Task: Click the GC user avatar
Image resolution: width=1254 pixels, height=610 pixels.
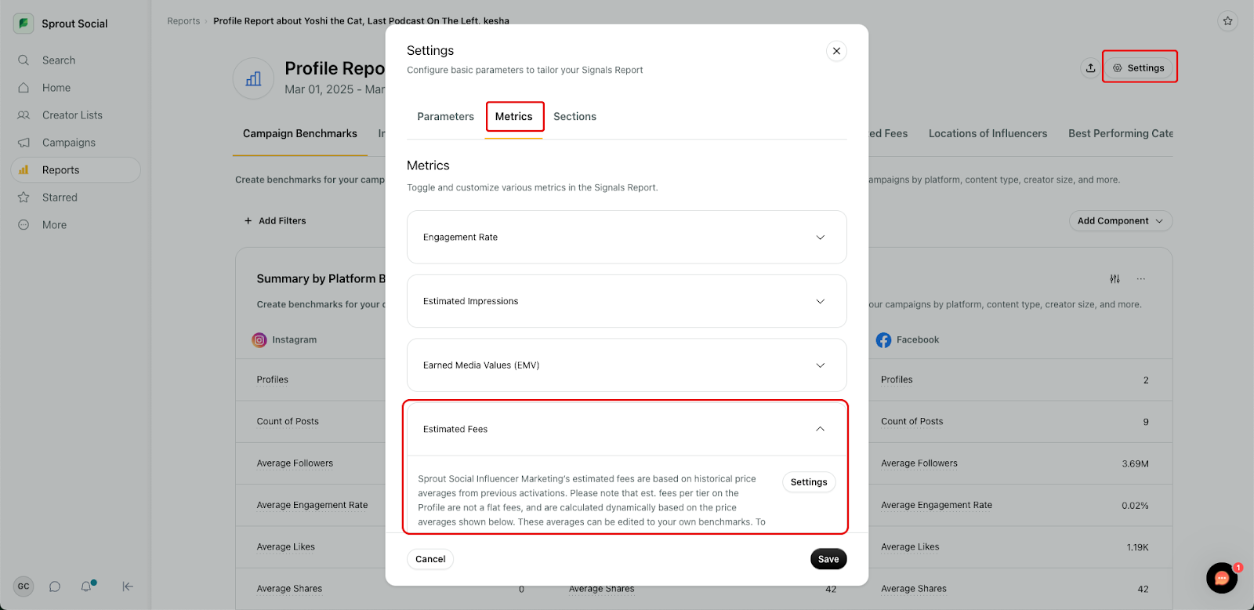Action: [24, 586]
